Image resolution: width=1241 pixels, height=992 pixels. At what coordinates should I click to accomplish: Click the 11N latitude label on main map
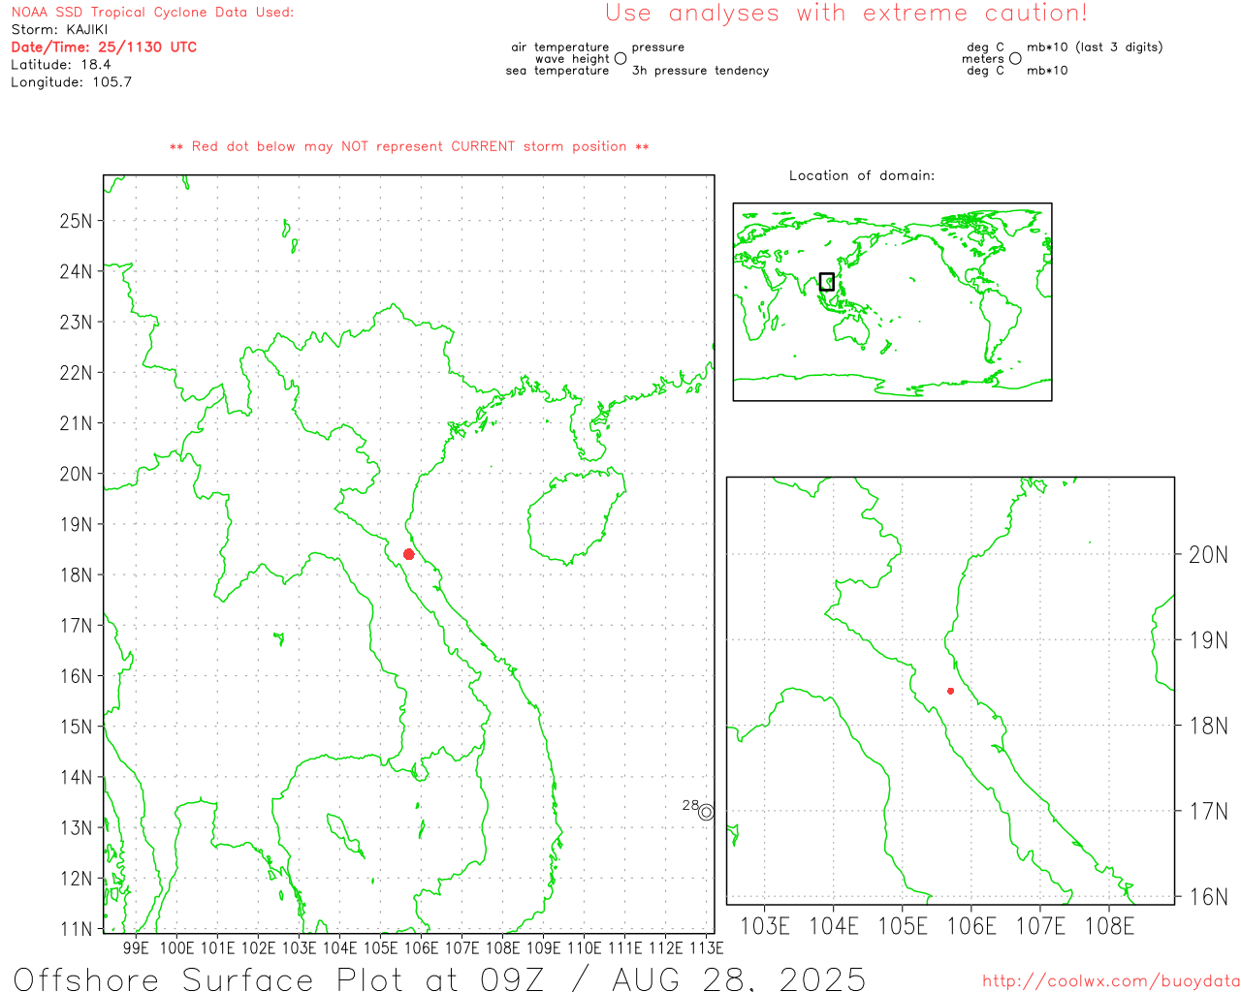point(76,928)
